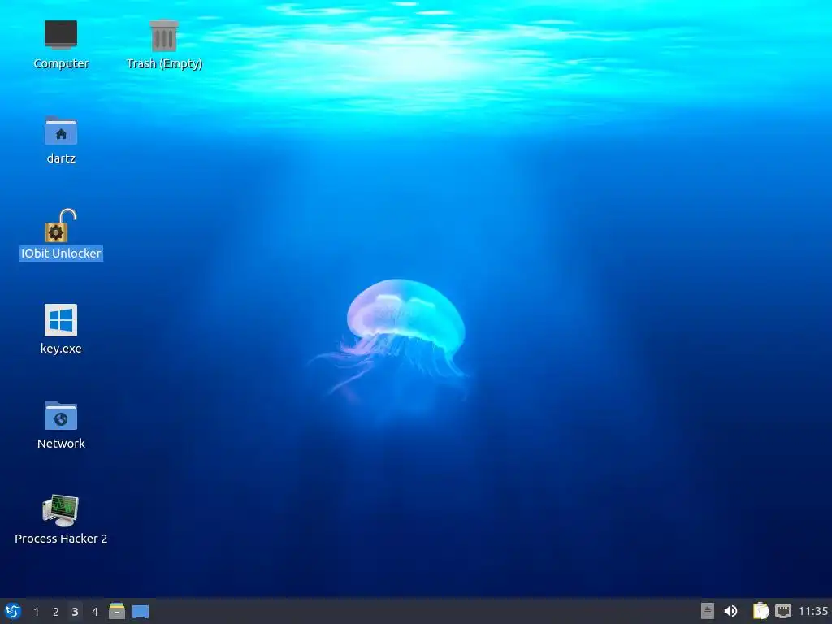Screen dimensions: 832x624
Task: Select the IObit Unlocker padlock icon
Action: (60, 226)
